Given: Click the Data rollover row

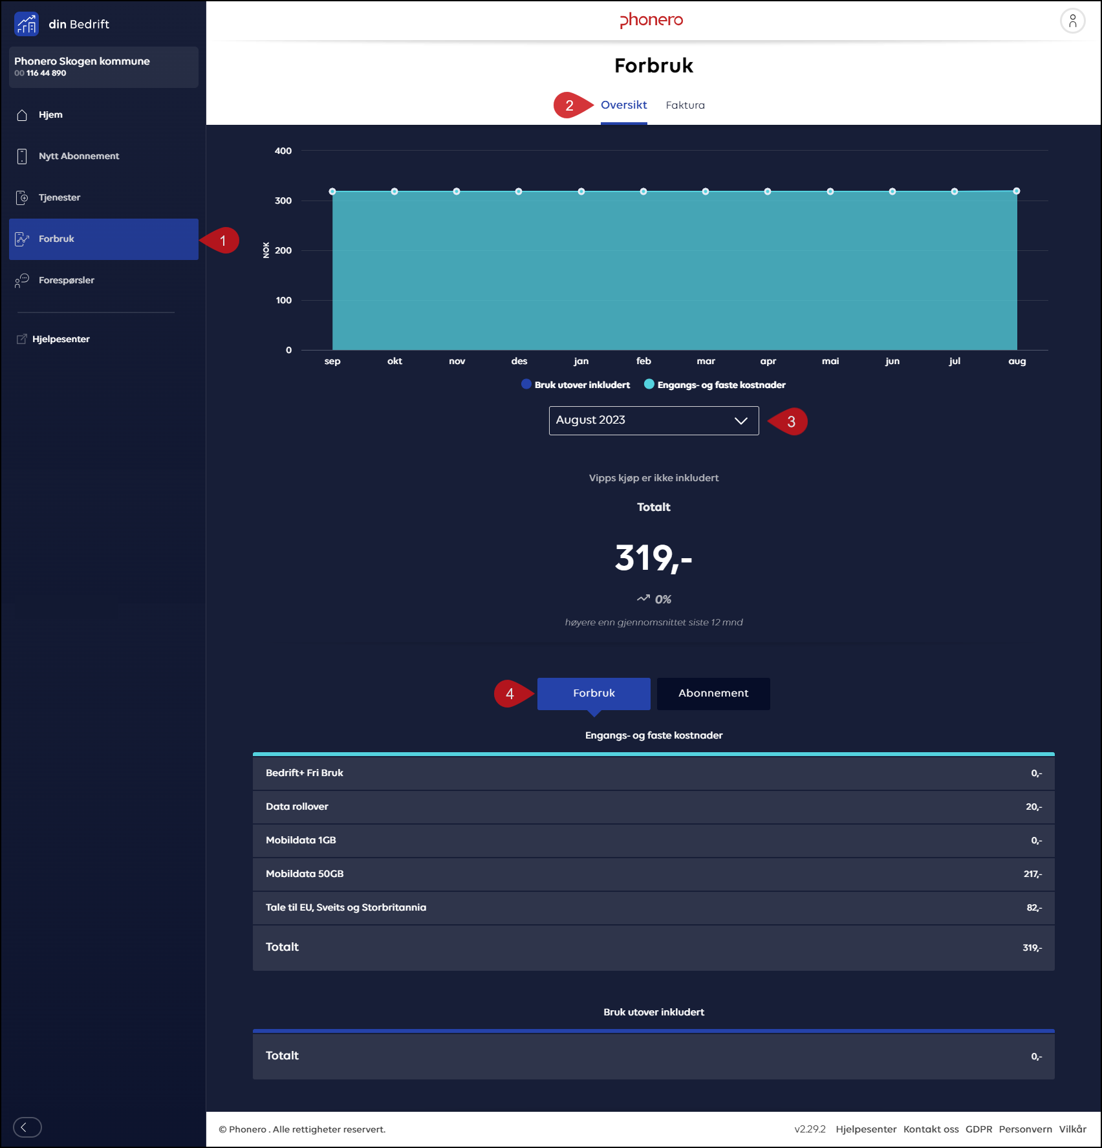Looking at the screenshot, I should pyautogui.click(x=654, y=807).
